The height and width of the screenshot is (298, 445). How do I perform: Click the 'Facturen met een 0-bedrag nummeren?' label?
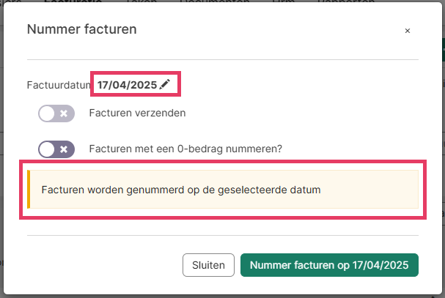(x=185, y=149)
